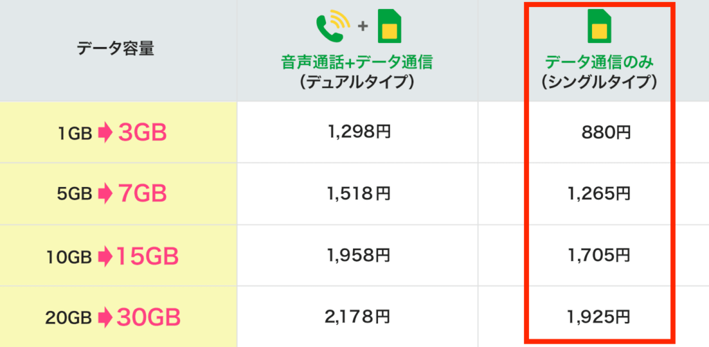Screen dimensions: 709x347
Task: Select the 音声通話+データ通信 header label
Action: [357, 63]
